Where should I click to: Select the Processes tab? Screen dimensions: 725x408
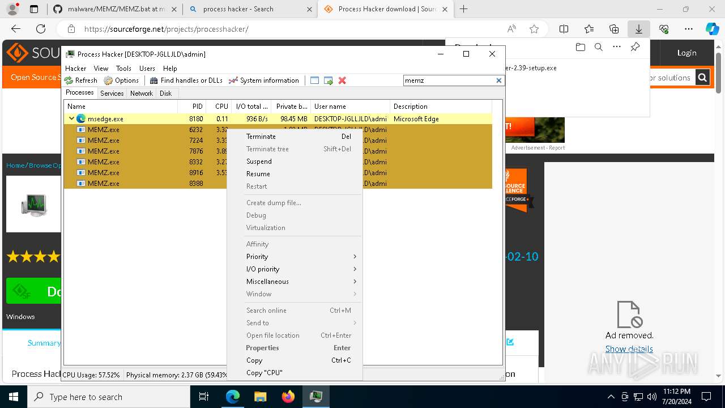click(80, 93)
